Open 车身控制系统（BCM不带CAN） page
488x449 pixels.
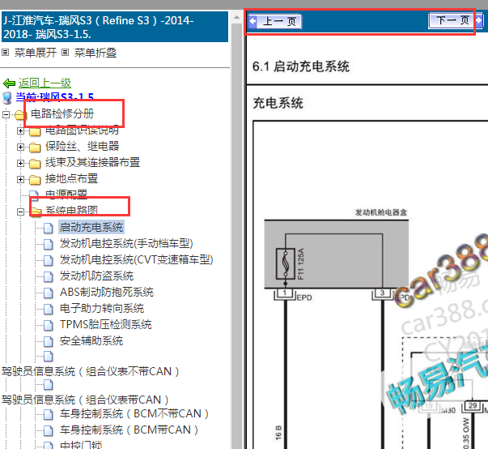click(x=135, y=413)
